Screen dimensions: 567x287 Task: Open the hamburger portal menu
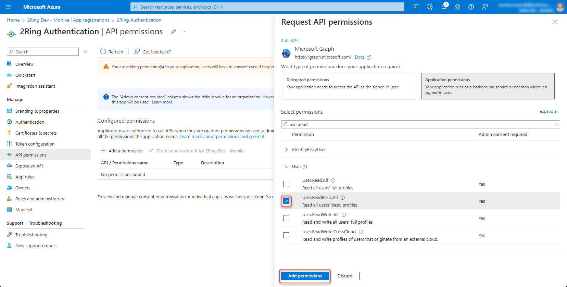(x=9, y=7)
